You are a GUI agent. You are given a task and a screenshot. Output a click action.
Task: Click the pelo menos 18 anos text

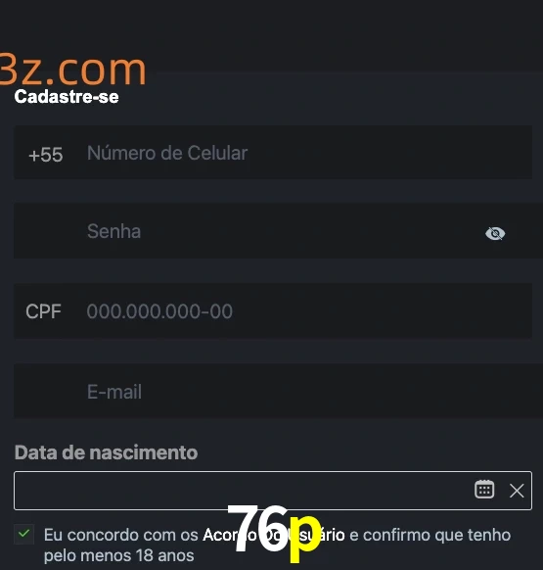click(119, 555)
